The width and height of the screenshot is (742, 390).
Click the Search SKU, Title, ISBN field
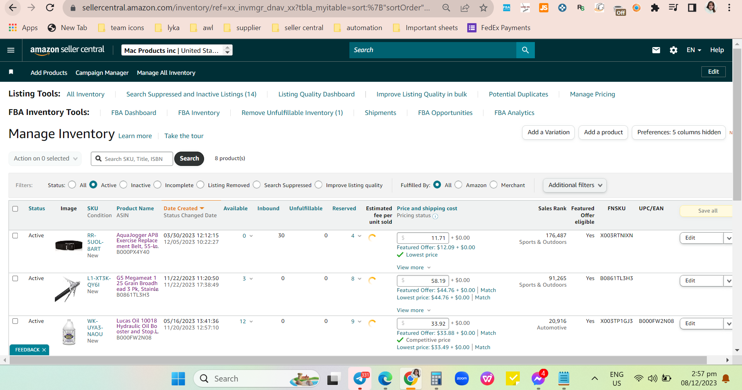pos(132,159)
